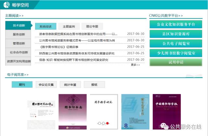Open the 图书馆杂志 journal cover
The width and height of the screenshot is (208, 136).
click(x=72, y=112)
